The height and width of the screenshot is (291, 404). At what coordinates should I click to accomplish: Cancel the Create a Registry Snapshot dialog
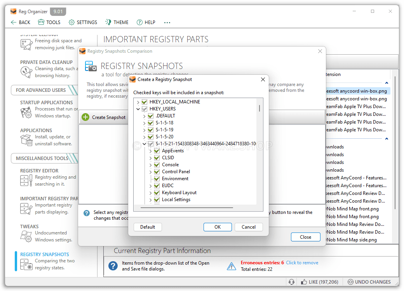[x=249, y=227]
